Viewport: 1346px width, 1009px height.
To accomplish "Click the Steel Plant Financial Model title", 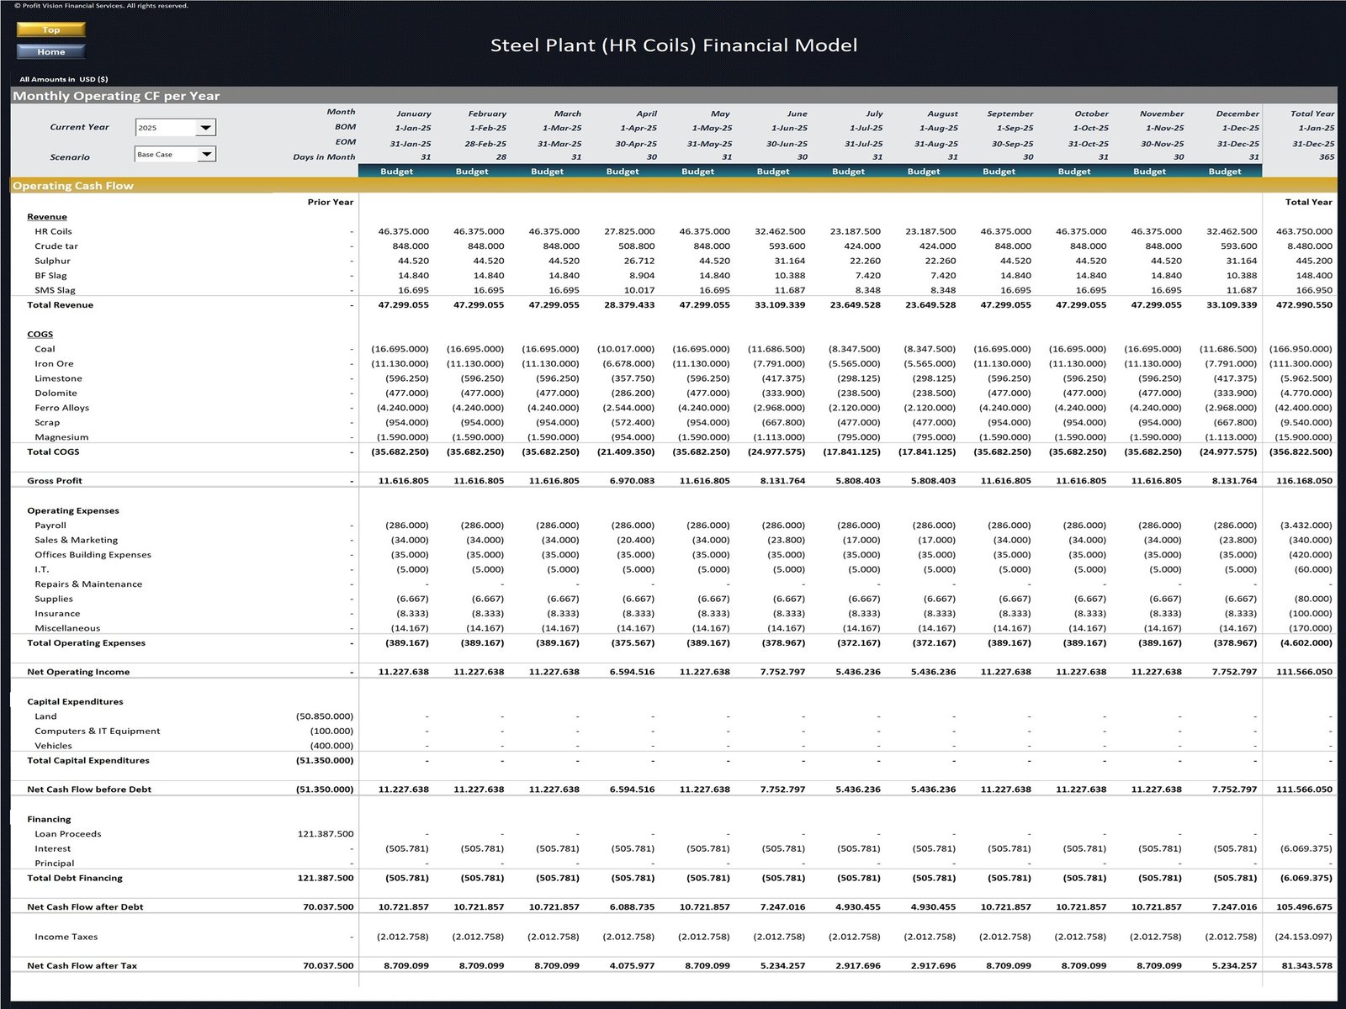I will tap(673, 45).
